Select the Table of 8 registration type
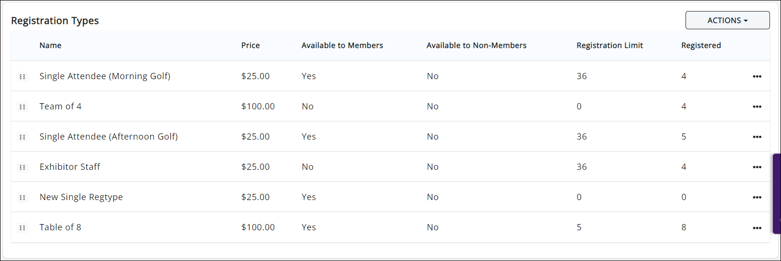The image size is (781, 261). (60, 227)
